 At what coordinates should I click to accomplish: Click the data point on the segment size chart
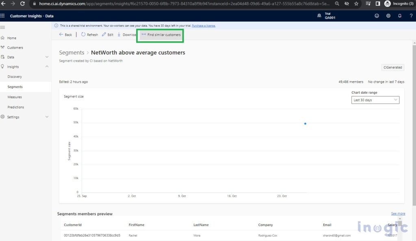305,123
